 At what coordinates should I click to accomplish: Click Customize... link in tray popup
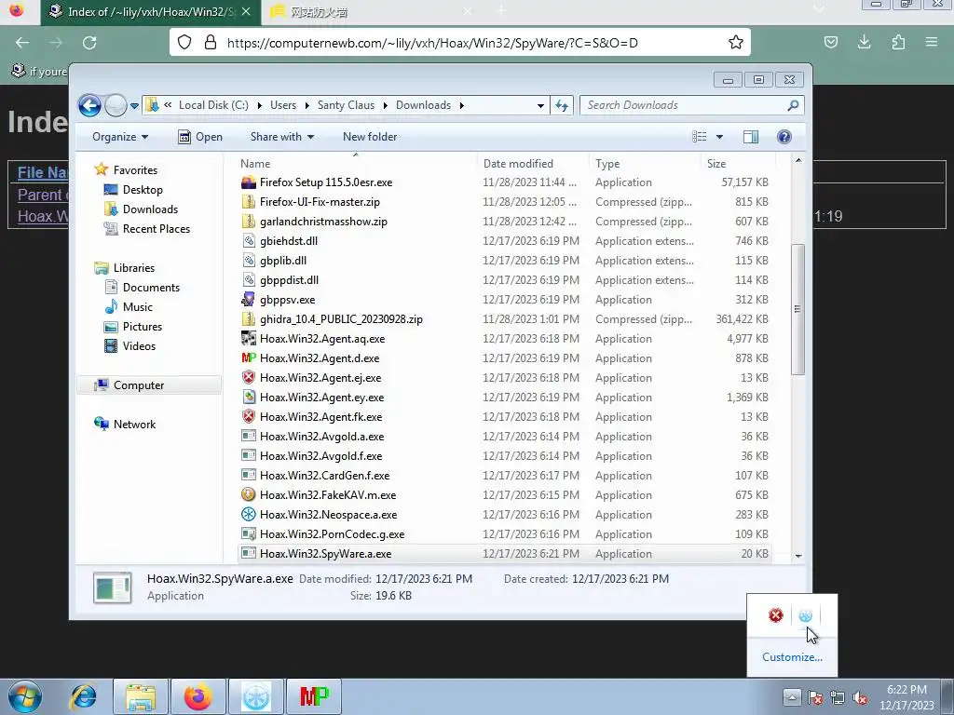click(792, 657)
